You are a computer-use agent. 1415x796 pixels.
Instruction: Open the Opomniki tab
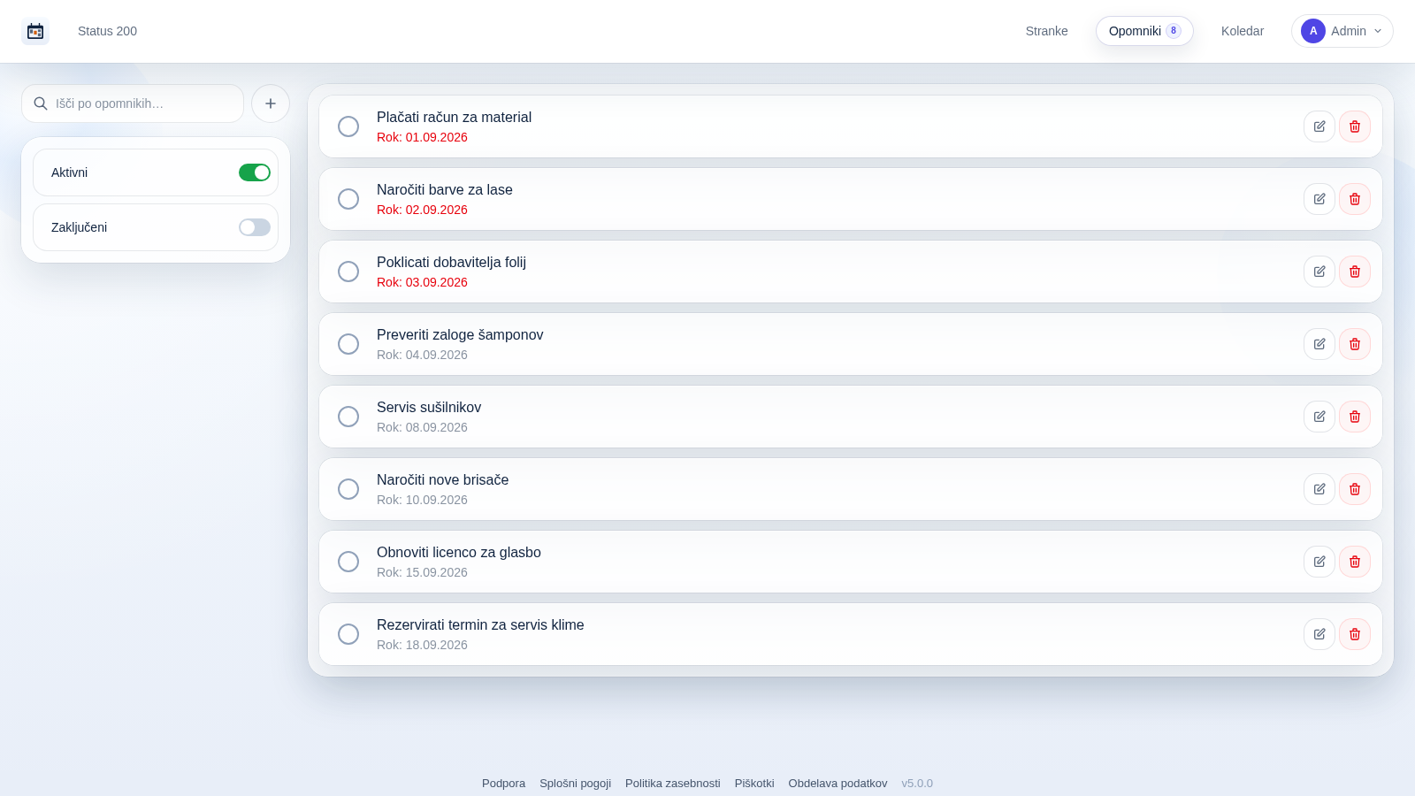(x=1144, y=31)
